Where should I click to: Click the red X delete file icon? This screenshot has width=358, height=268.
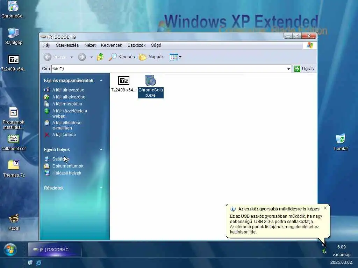coord(47,135)
